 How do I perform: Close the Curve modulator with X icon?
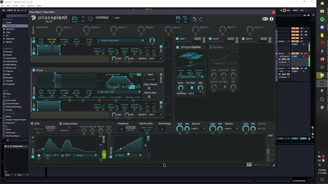[33, 137]
